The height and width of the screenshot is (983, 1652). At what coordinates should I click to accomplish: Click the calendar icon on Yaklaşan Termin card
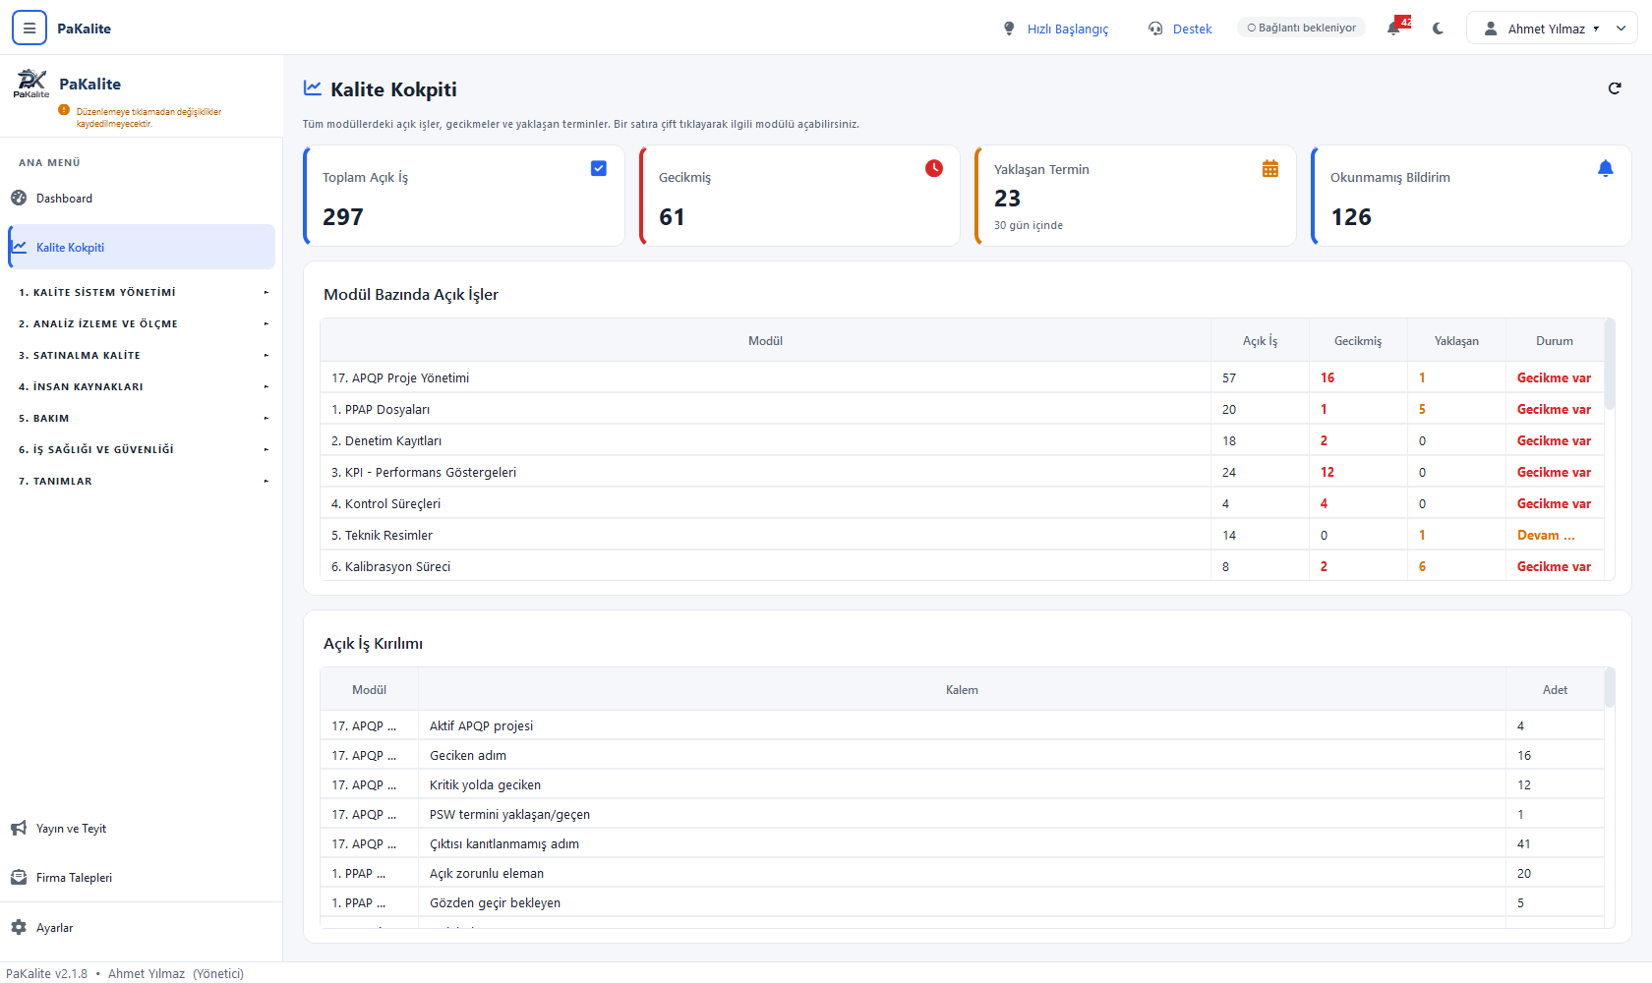click(1270, 168)
